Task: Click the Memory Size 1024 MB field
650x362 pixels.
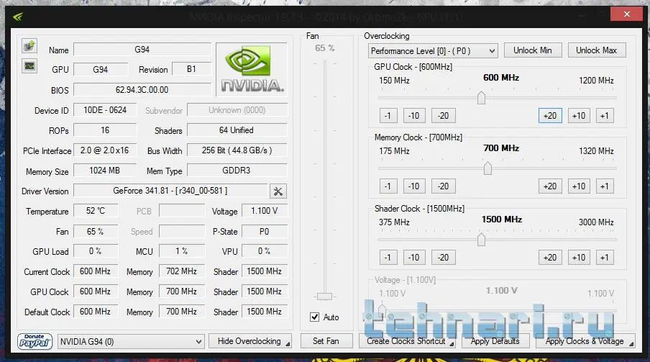Action: coord(105,171)
